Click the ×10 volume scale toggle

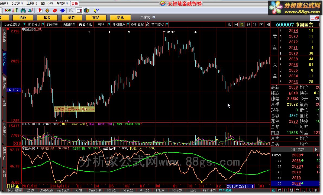(x=17, y=143)
